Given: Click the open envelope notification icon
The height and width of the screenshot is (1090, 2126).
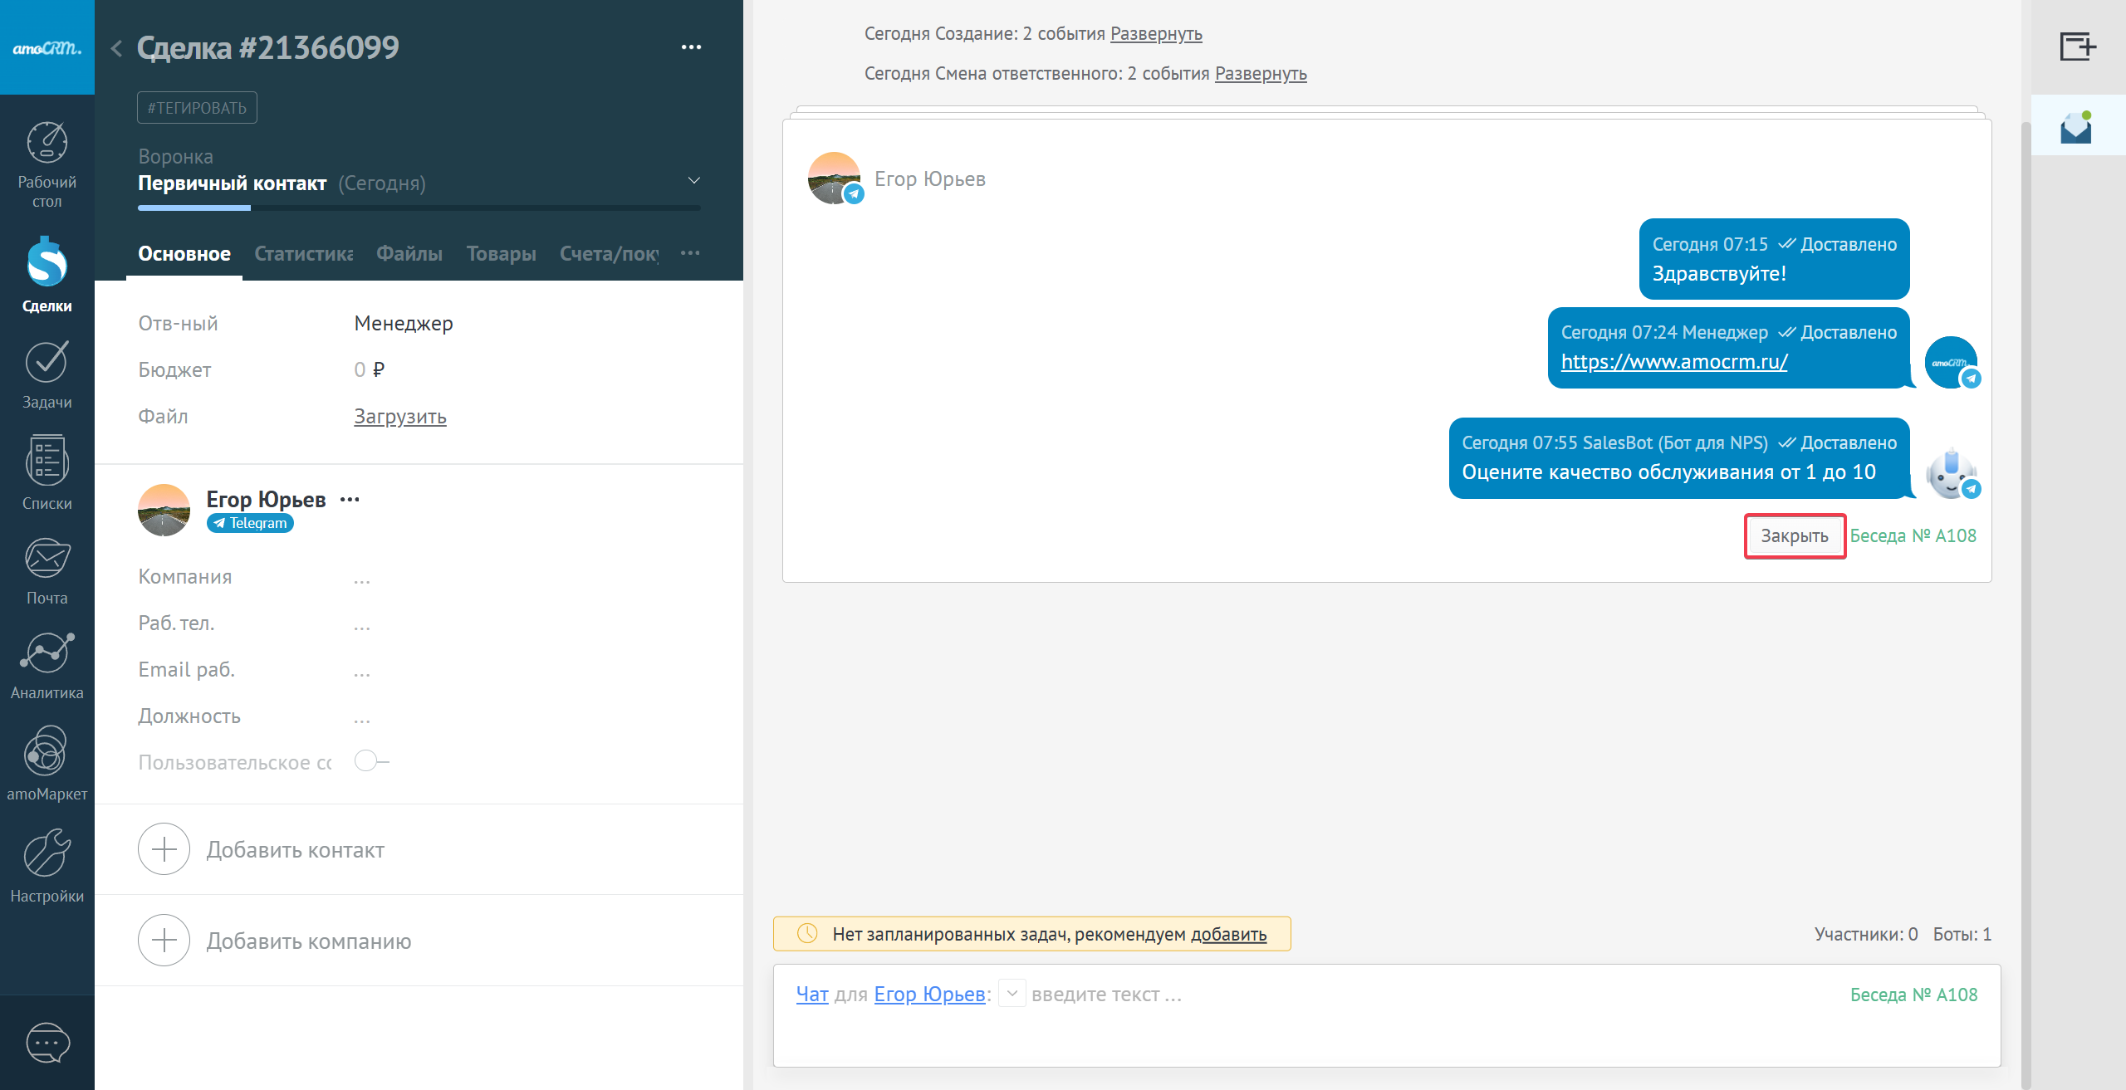Looking at the screenshot, I should point(2076,129).
